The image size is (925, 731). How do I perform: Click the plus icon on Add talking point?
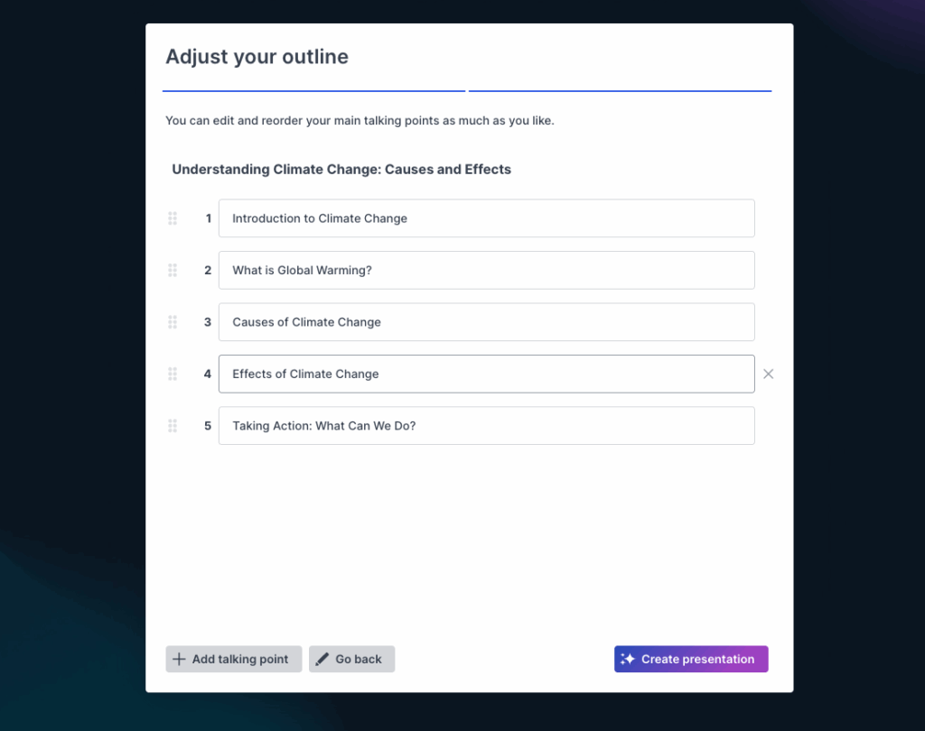click(179, 659)
